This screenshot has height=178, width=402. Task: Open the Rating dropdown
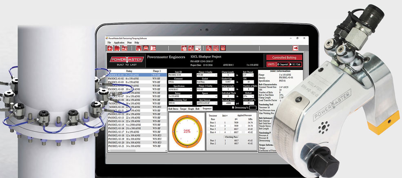180,96
